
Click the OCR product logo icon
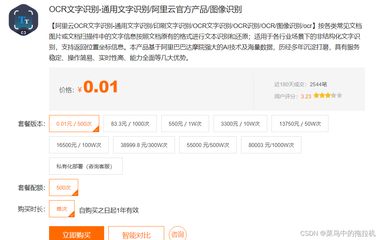click(23, 20)
